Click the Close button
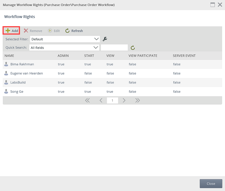 click(x=211, y=184)
